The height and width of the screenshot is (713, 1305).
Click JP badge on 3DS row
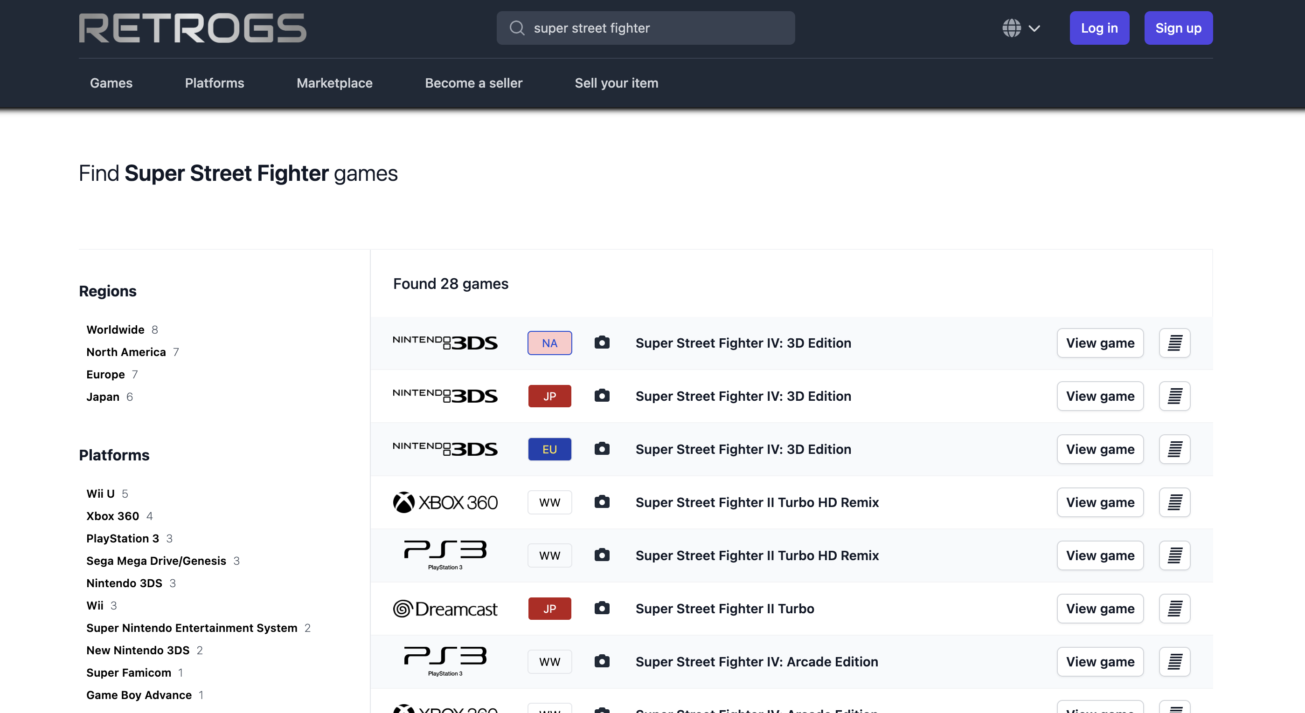[x=550, y=396]
